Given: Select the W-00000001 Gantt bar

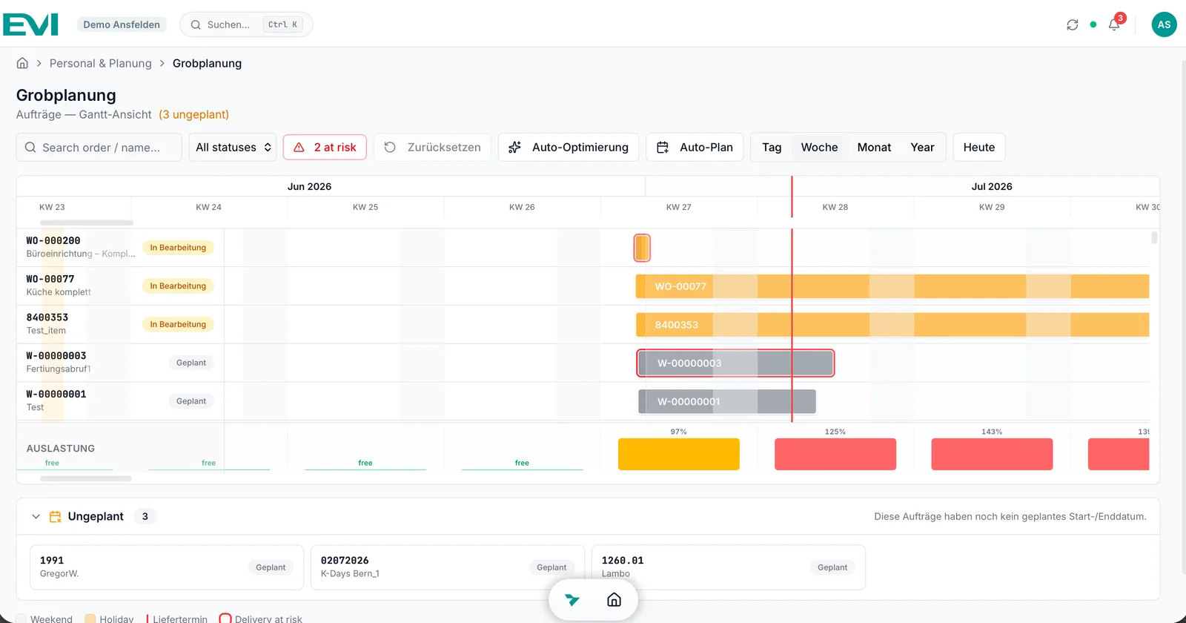Looking at the screenshot, I should pyautogui.click(x=727, y=401).
